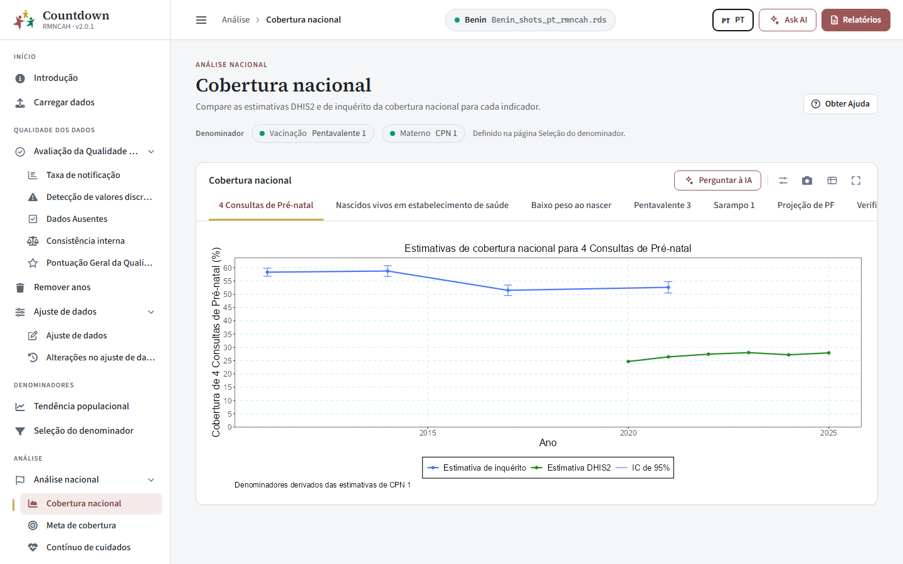Collapse Análise nacional group chevron
The width and height of the screenshot is (903, 564).
pyautogui.click(x=151, y=480)
